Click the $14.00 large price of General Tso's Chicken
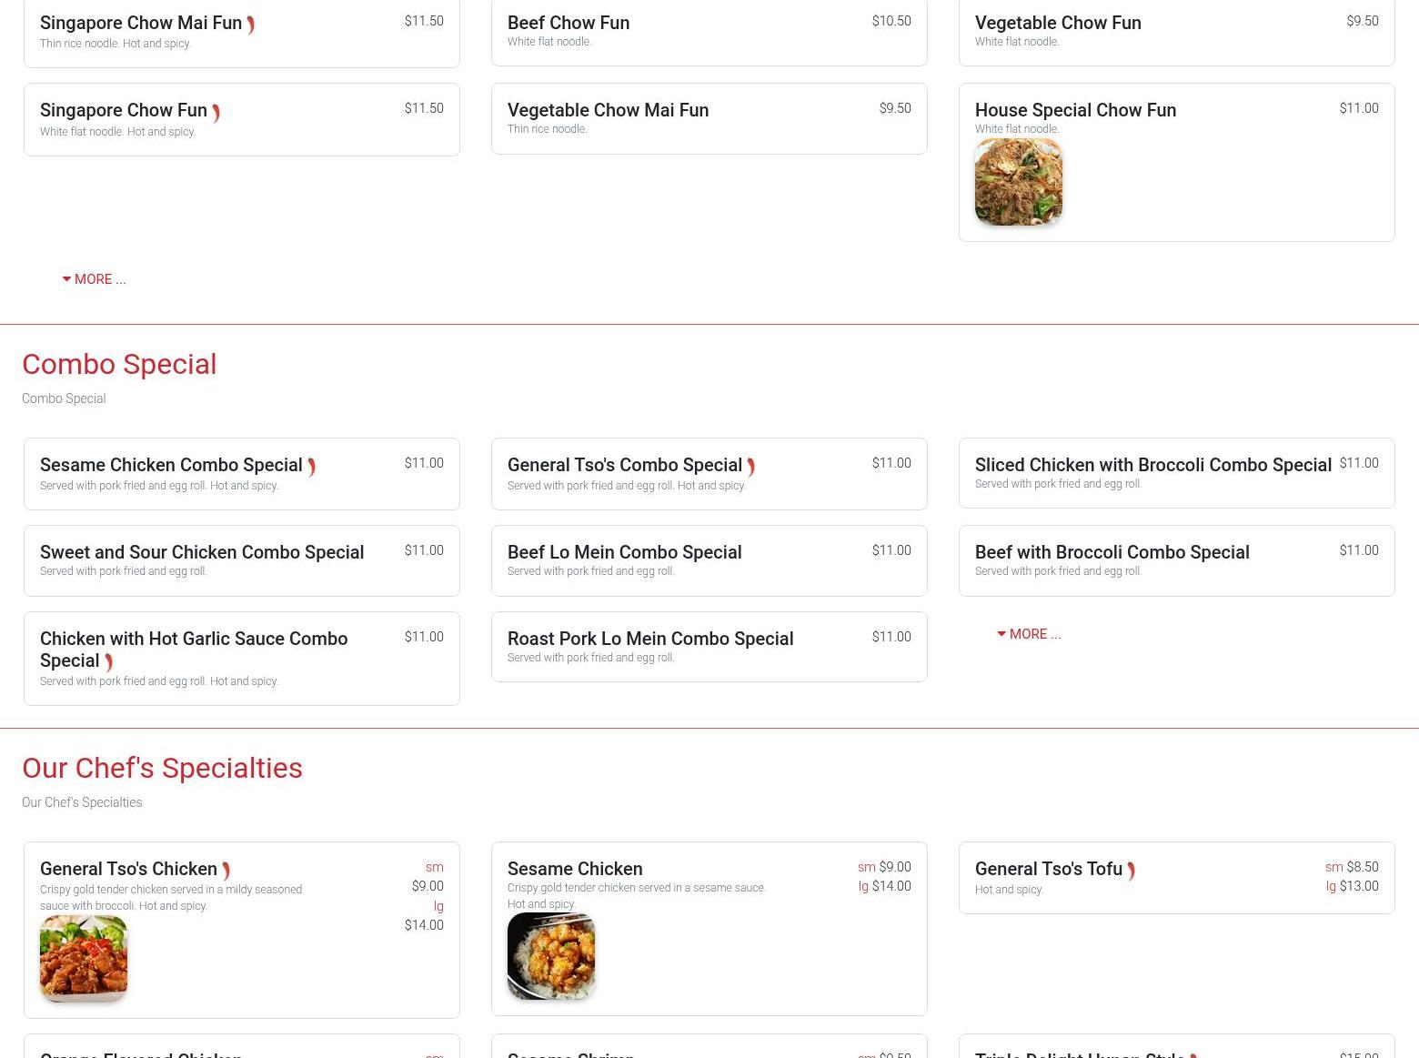Screen dimensions: 1419x1058 424,925
